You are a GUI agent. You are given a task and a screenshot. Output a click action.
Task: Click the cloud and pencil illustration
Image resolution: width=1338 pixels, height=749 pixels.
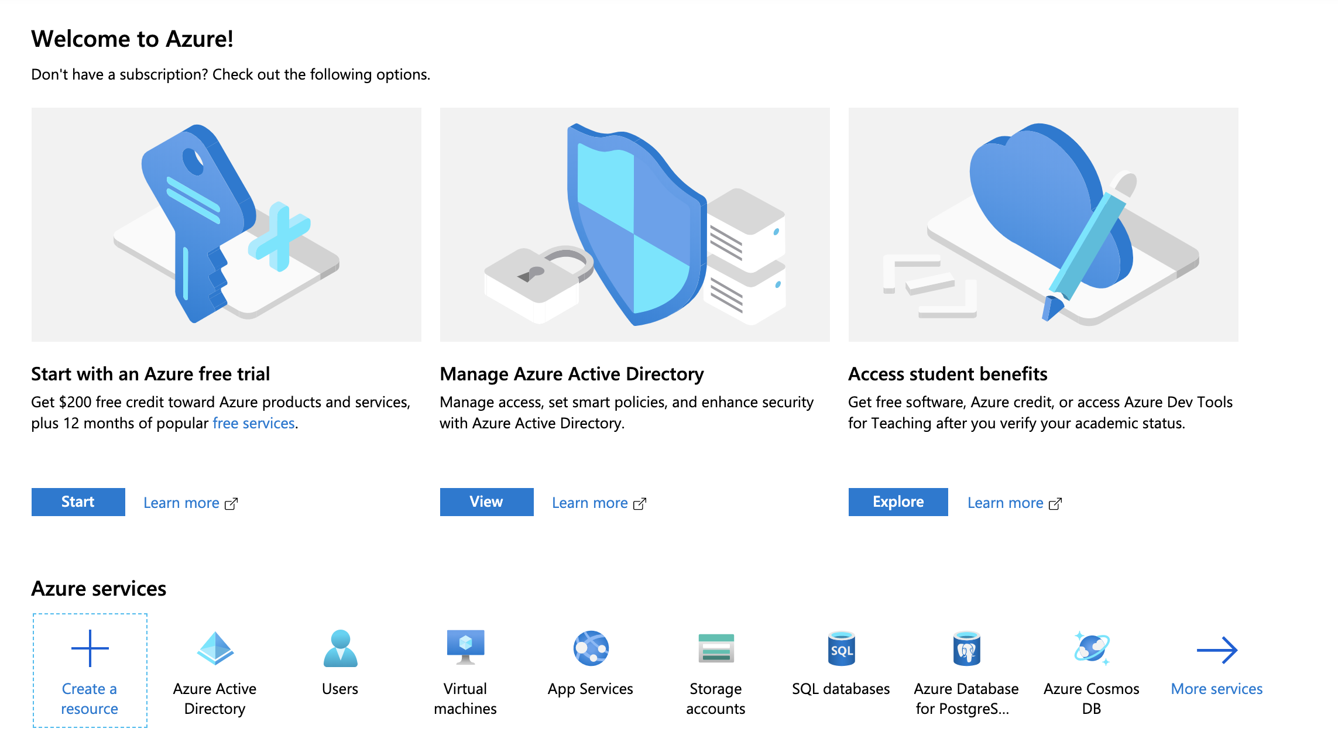(1043, 224)
